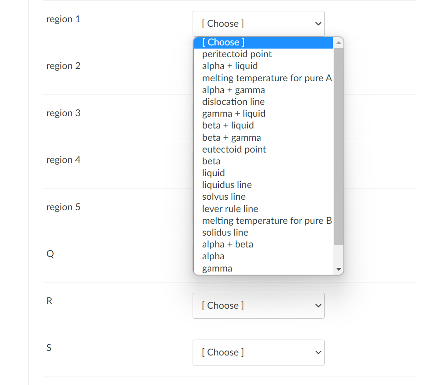Choose 'alpha + liquid' option

point(263,66)
